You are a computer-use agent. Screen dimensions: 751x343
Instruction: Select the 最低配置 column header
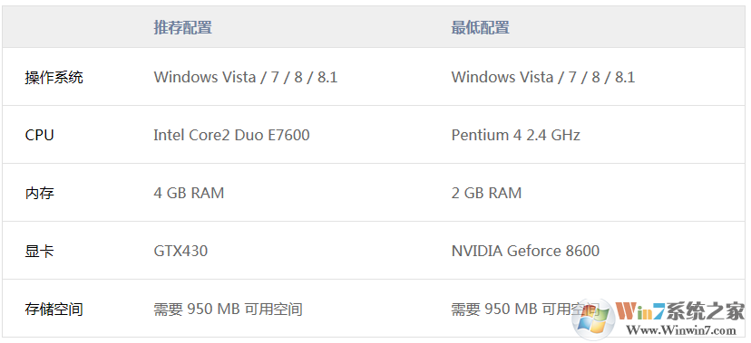pyautogui.click(x=480, y=27)
